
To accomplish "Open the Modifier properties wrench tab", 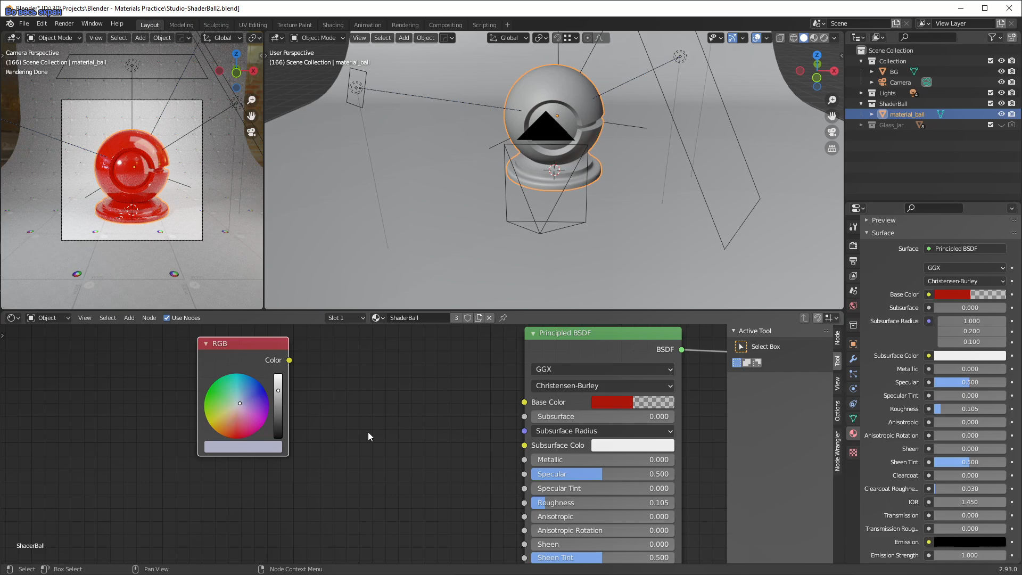I will 853,359.
